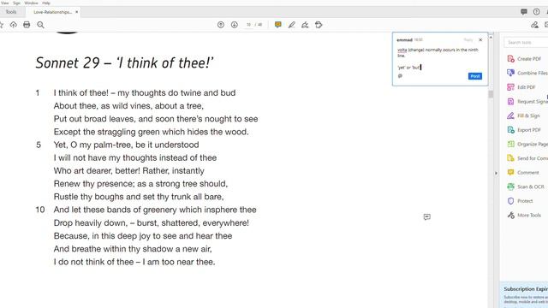Click the notifications chat icon top right
Viewport: 548px width, 308px height.
click(x=523, y=11)
